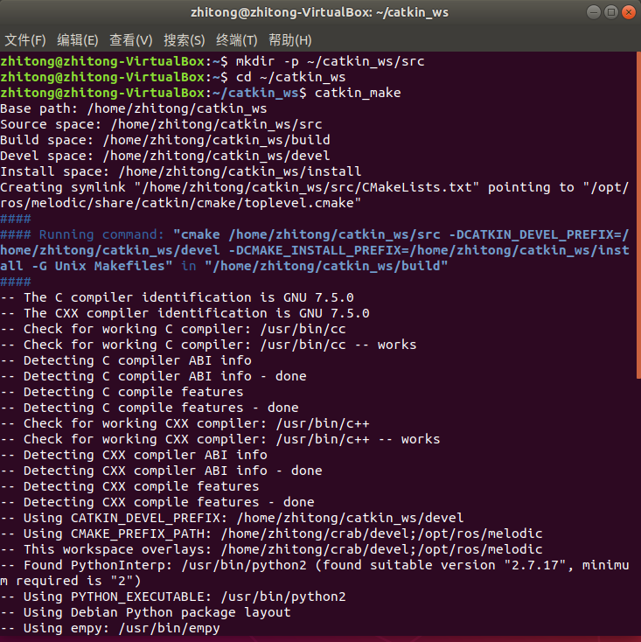The image size is (641, 642).
Task: Click the 'Creating symlink' output line
Action: point(314,187)
